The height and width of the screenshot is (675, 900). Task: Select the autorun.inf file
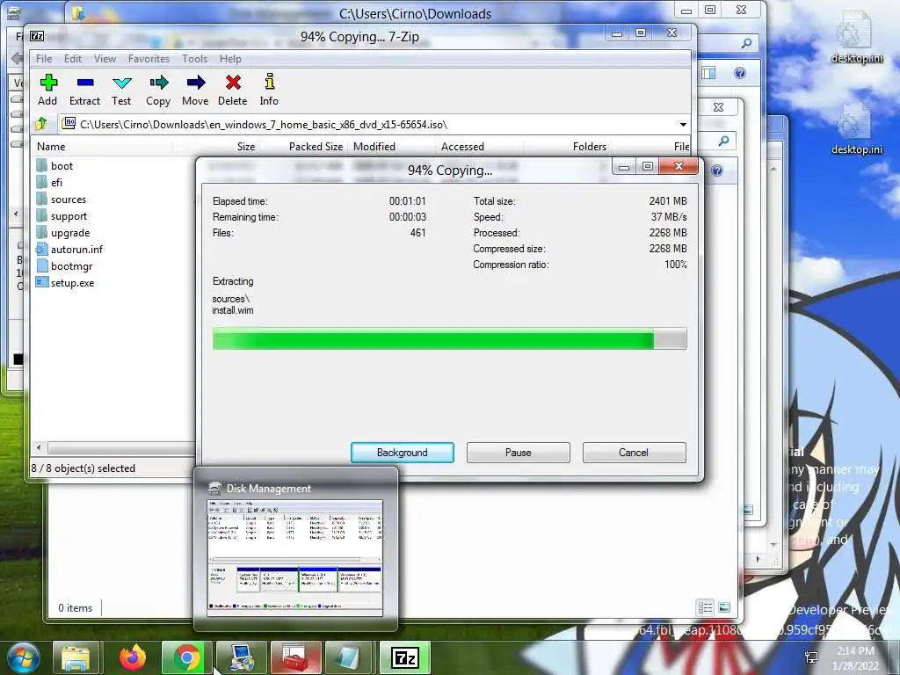point(69,249)
